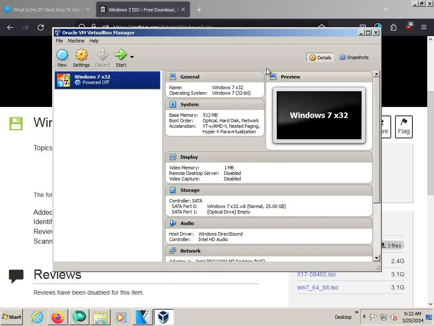Click the Audio section speaker icon
Screen dimensions: 434x326
tap(173, 223)
